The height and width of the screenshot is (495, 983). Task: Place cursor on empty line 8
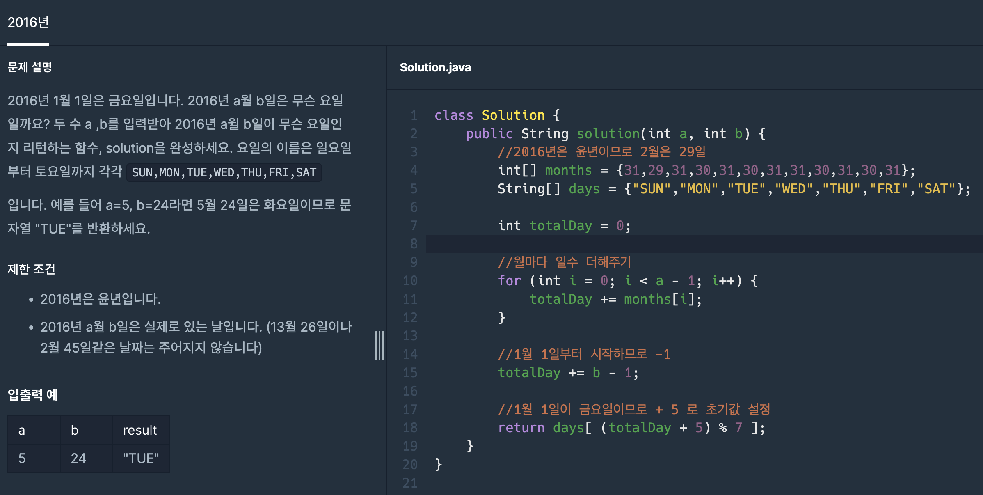coord(704,244)
